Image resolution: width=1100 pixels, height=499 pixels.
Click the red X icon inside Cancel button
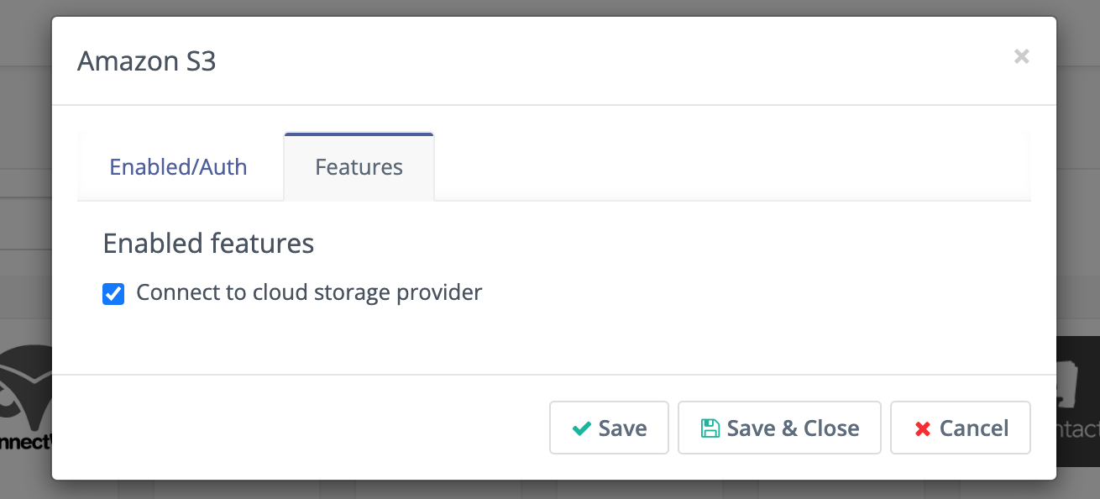pos(921,428)
